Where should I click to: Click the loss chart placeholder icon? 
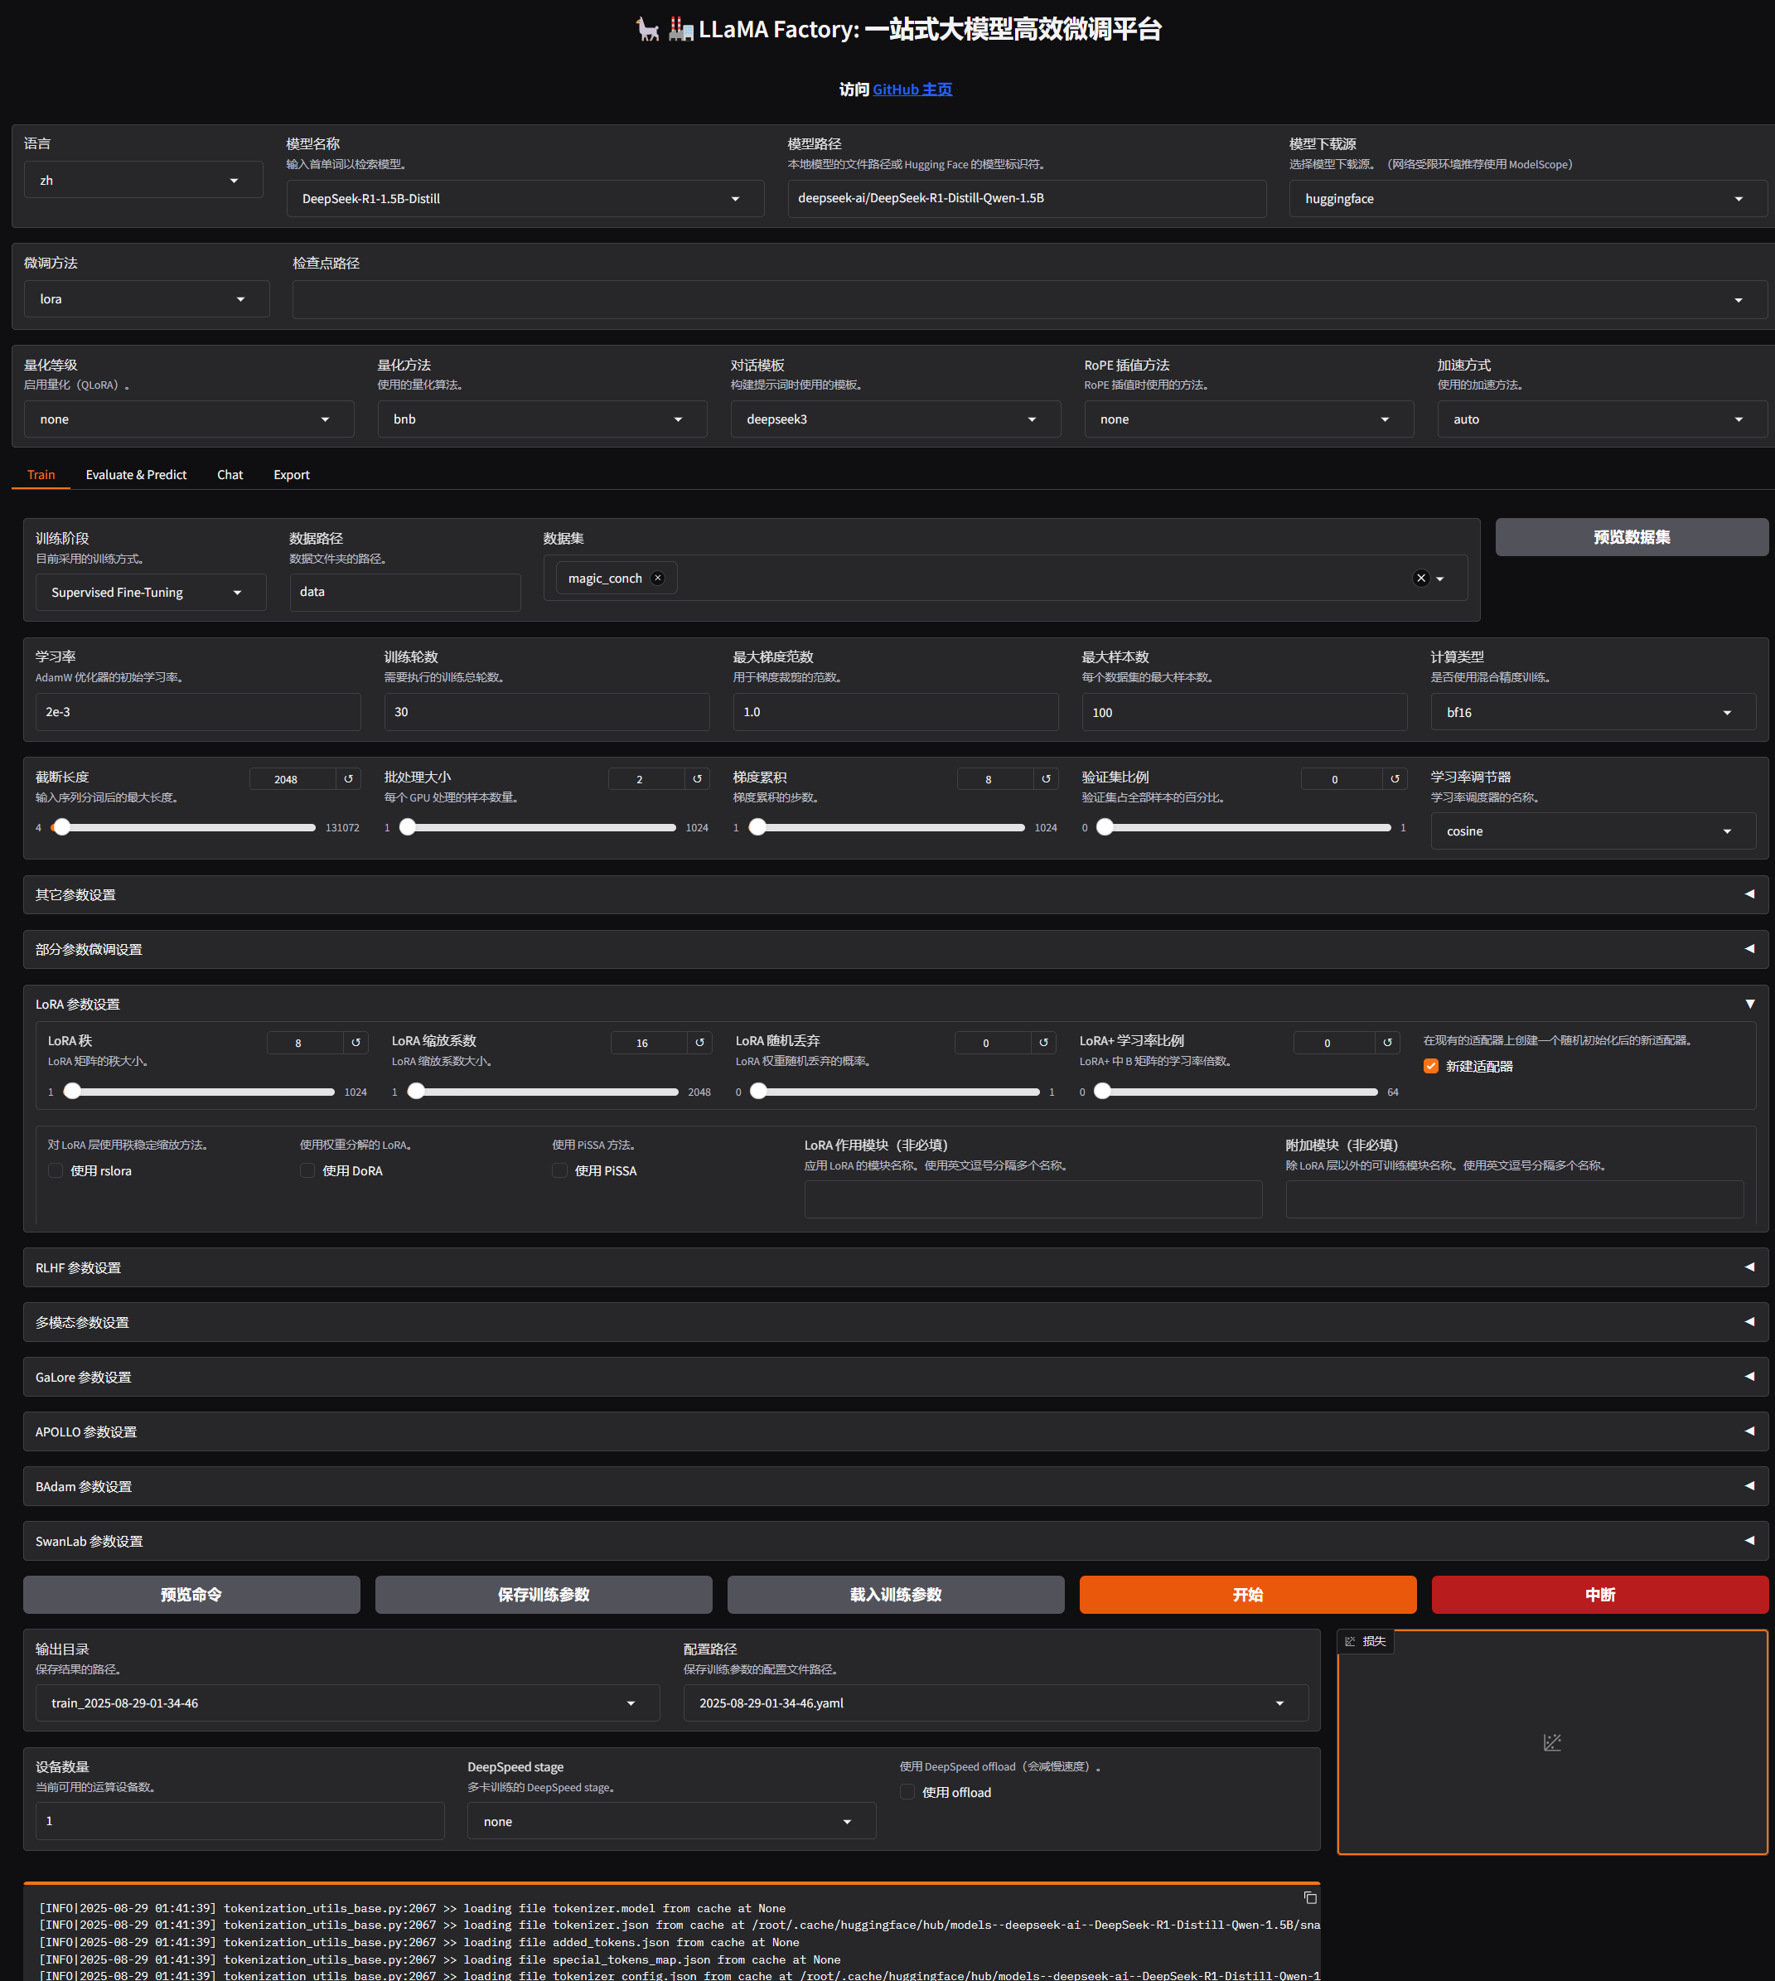(1551, 1742)
